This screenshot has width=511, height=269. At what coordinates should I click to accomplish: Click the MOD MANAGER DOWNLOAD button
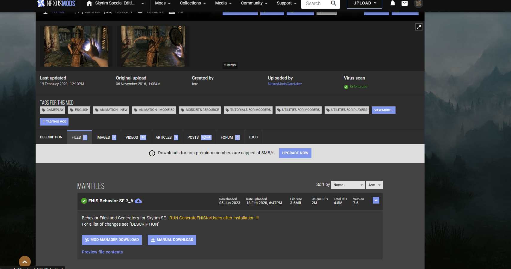[112, 240]
